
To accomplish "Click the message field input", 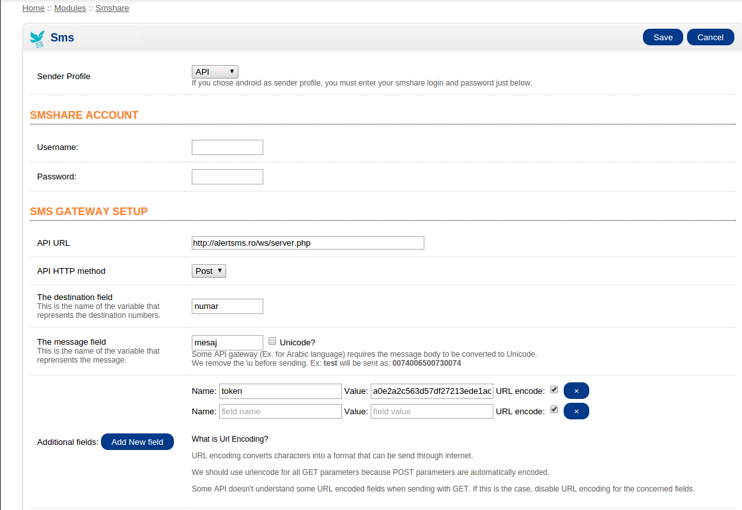I will click(x=228, y=343).
